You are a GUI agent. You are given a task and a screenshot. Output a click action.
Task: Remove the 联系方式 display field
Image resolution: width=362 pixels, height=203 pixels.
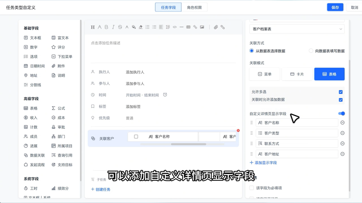(343, 143)
